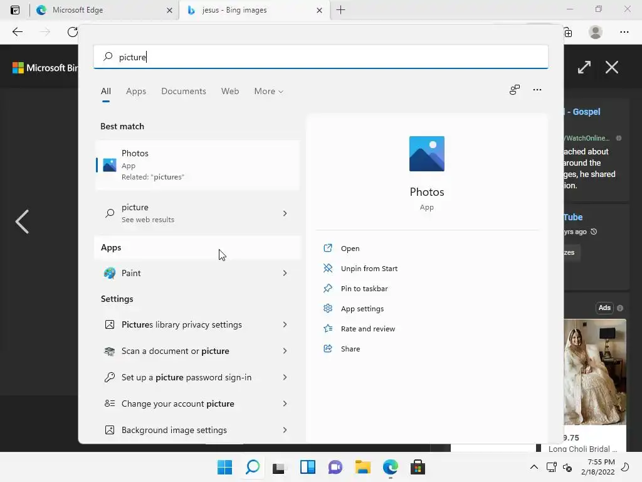Viewport: 642px width, 482px height.
Task: Click the Rate and review star icon
Action: (x=327, y=328)
